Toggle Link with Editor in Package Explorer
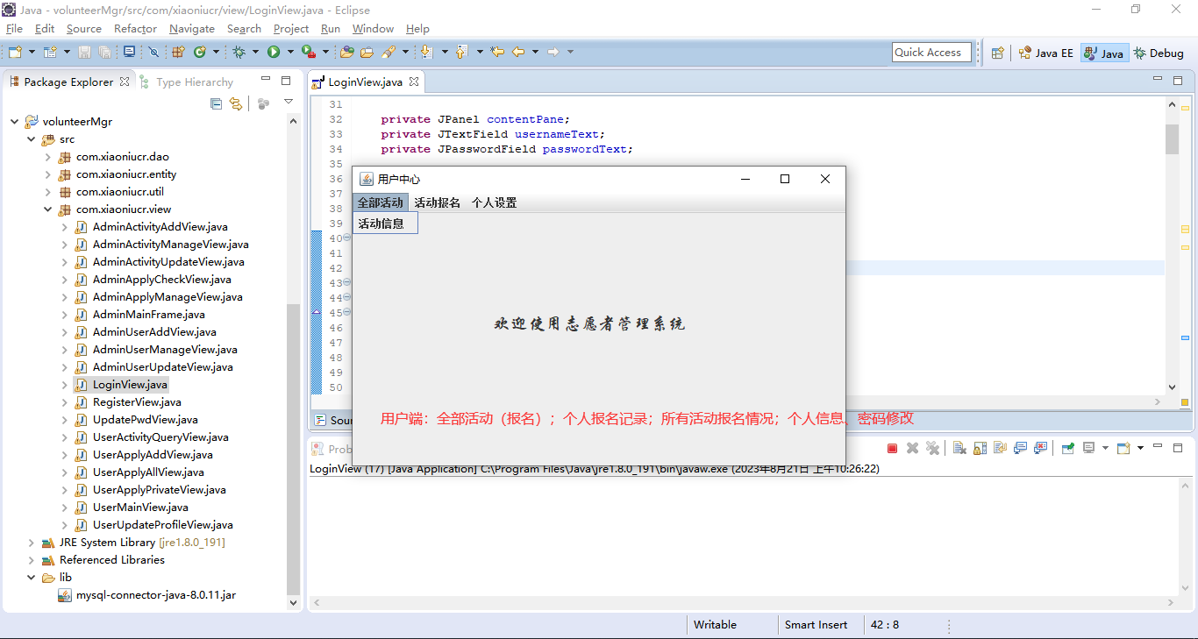This screenshot has width=1198, height=639. pyautogui.click(x=236, y=103)
